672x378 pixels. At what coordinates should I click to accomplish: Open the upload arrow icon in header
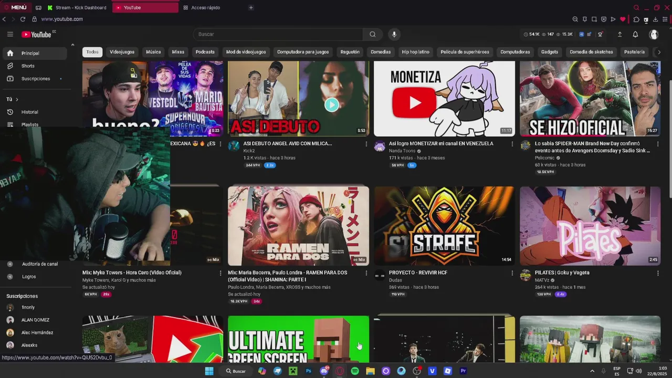pos(619,34)
